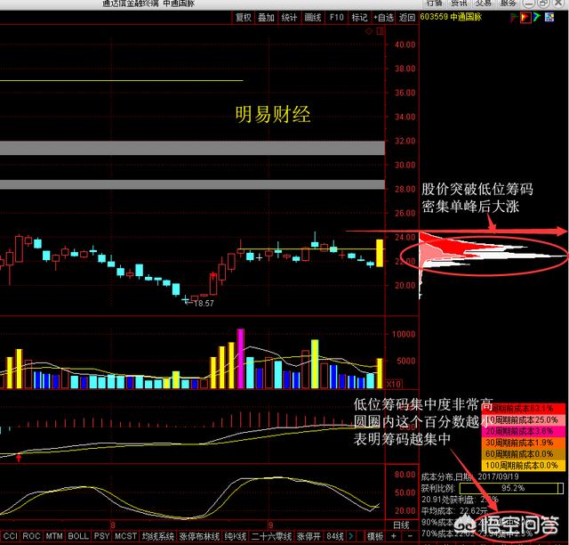Image resolution: width=569 pixels, height=545 pixels.
Task: Switch to the 均线系统 tab
Action: pos(158,536)
